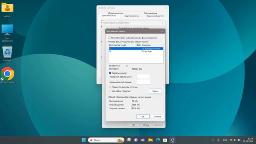256x144 pixels.
Task: Open Microsoft Teams on taskbar
Action: click(x=143, y=140)
